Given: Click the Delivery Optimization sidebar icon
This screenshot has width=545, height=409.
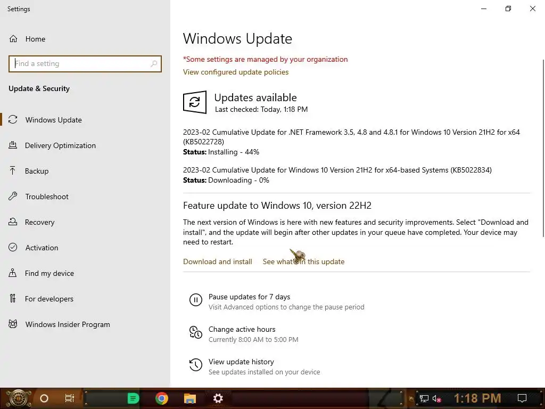Looking at the screenshot, I should tap(13, 145).
